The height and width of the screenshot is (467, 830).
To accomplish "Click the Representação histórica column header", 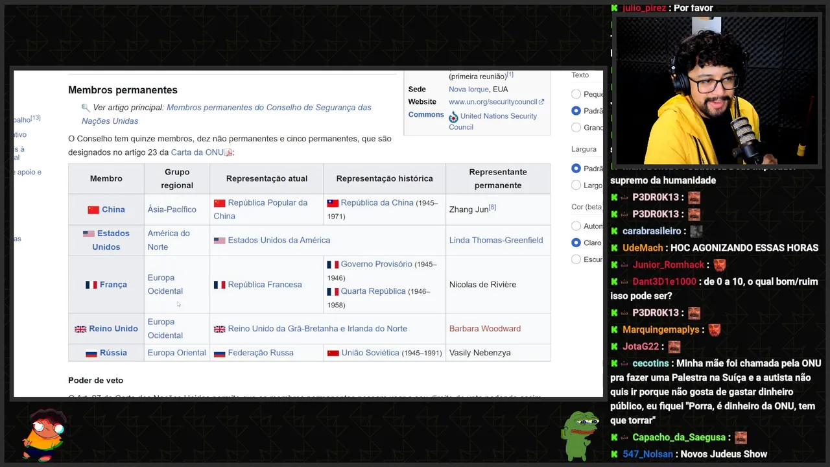I will pos(385,178).
